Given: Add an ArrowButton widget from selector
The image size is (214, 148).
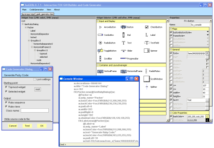Looking at the screenshot, I should [x=100, y=27].
